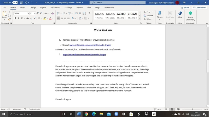Viewport: 209px width, 117px height.
Task: Open the Dictate microphone
Action: tap(160, 15)
